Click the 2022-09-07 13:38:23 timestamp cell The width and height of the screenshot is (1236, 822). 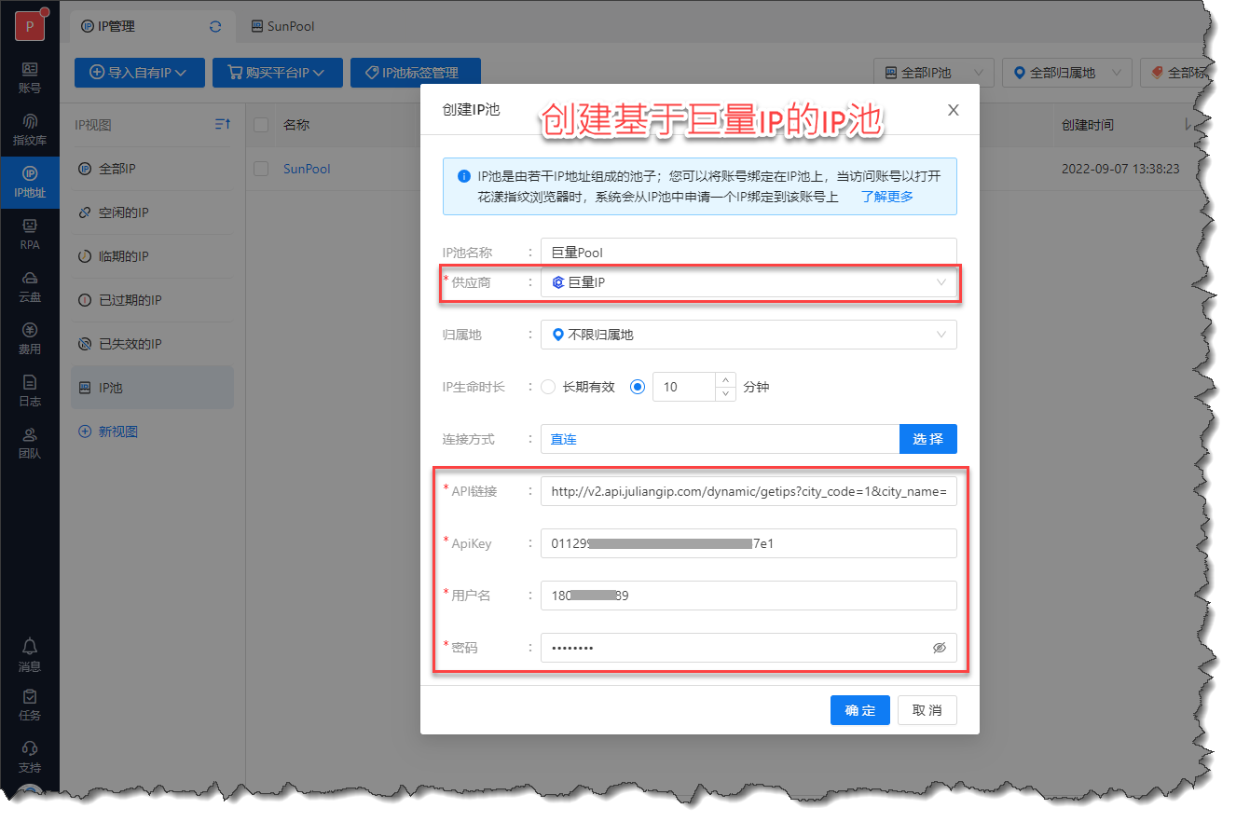click(x=1120, y=169)
